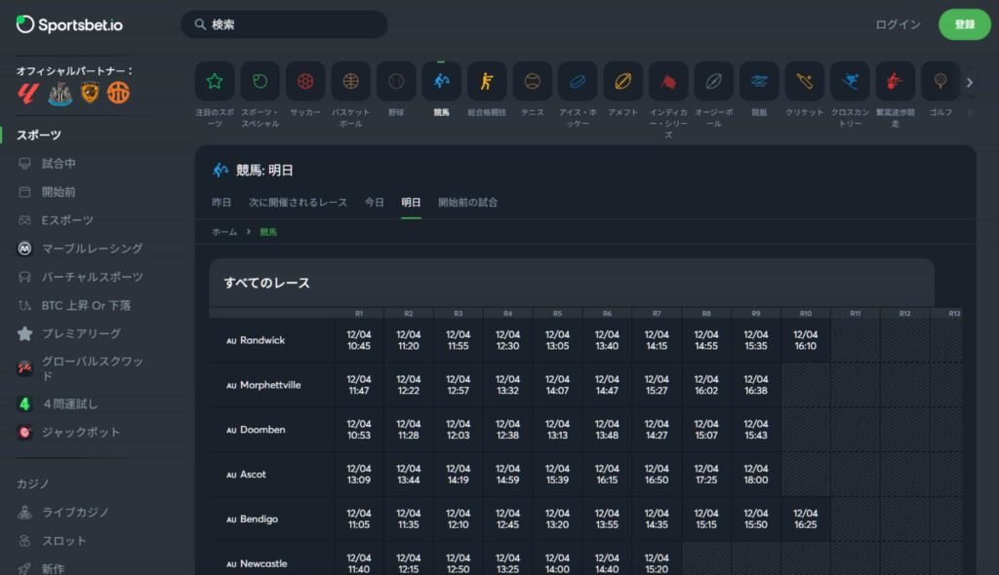Click the Home (ホーム) breadcrumb
This screenshot has height=575, width=999.
pyautogui.click(x=224, y=232)
